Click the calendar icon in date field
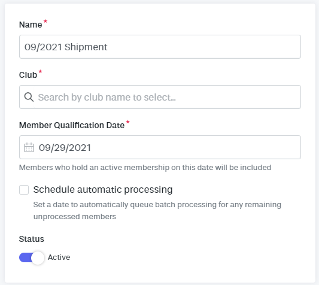Viewport: 319px width, 285px height. click(29, 147)
